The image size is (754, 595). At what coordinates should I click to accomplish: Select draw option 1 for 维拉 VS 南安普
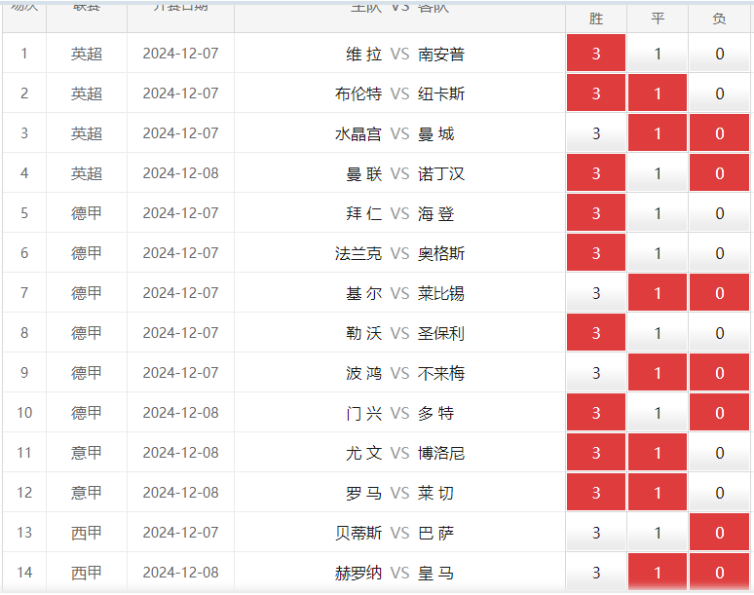(658, 53)
